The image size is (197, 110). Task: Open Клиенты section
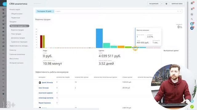pos(13,50)
